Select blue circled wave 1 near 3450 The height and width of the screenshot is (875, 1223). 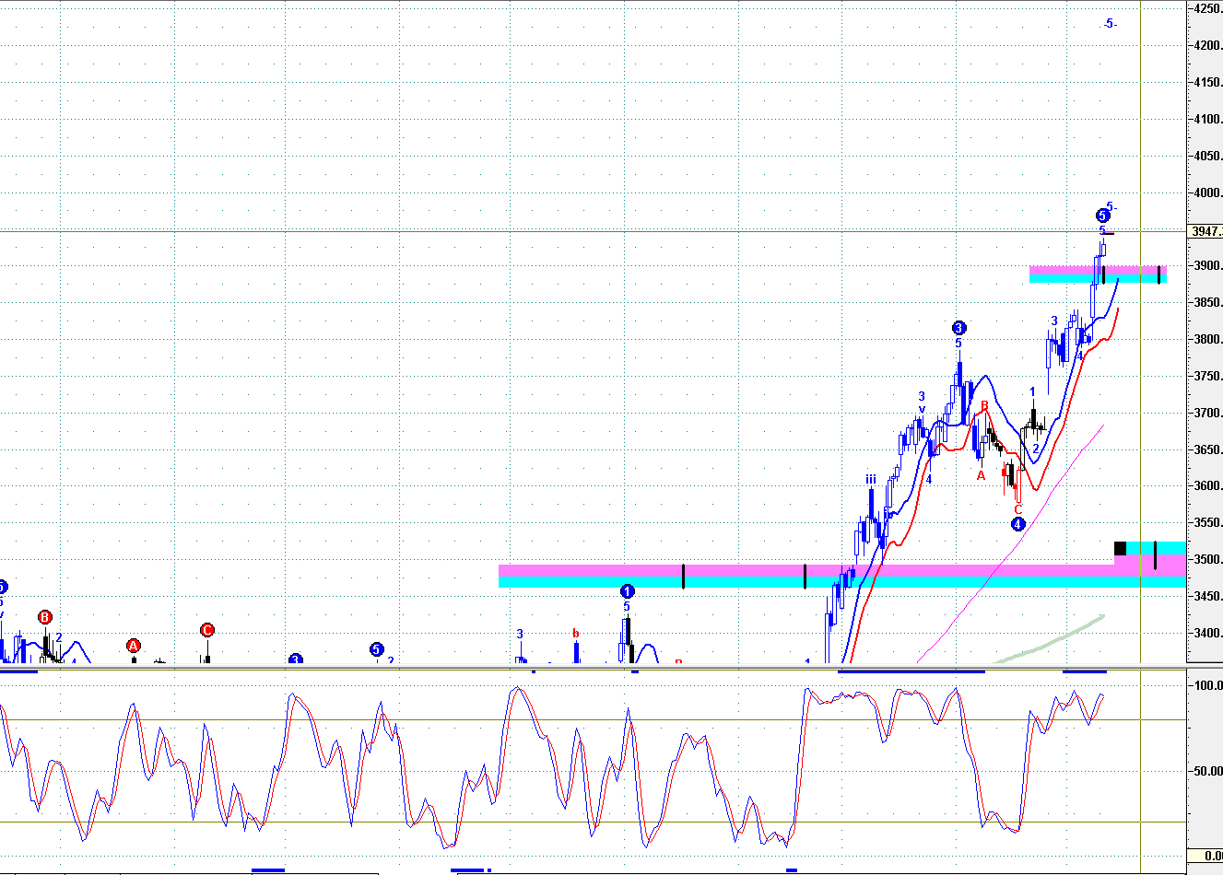point(627,591)
